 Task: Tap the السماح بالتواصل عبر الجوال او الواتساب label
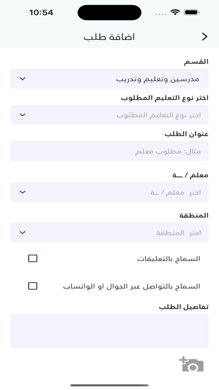coord(131,286)
